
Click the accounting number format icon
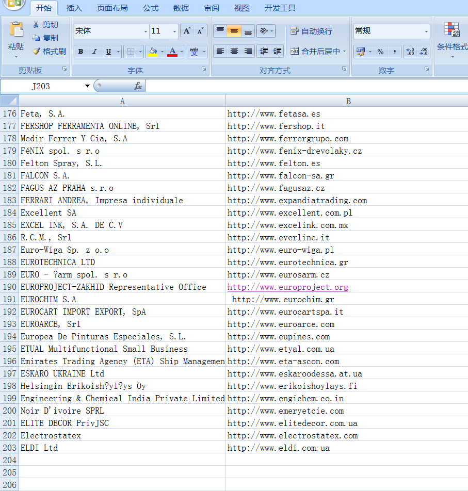[361, 52]
